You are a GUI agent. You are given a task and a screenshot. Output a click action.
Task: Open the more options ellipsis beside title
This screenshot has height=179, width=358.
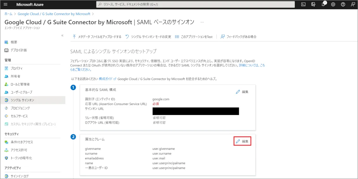pos(202,22)
